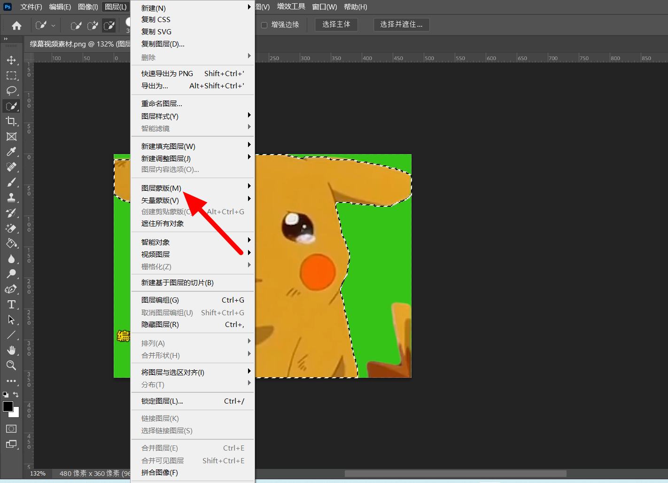Select the Move tool
Viewport: 668px width, 483px height.
11,60
